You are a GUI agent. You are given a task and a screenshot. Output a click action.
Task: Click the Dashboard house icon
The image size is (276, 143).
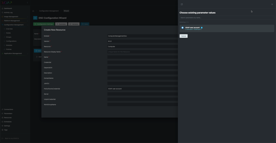[2, 8]
